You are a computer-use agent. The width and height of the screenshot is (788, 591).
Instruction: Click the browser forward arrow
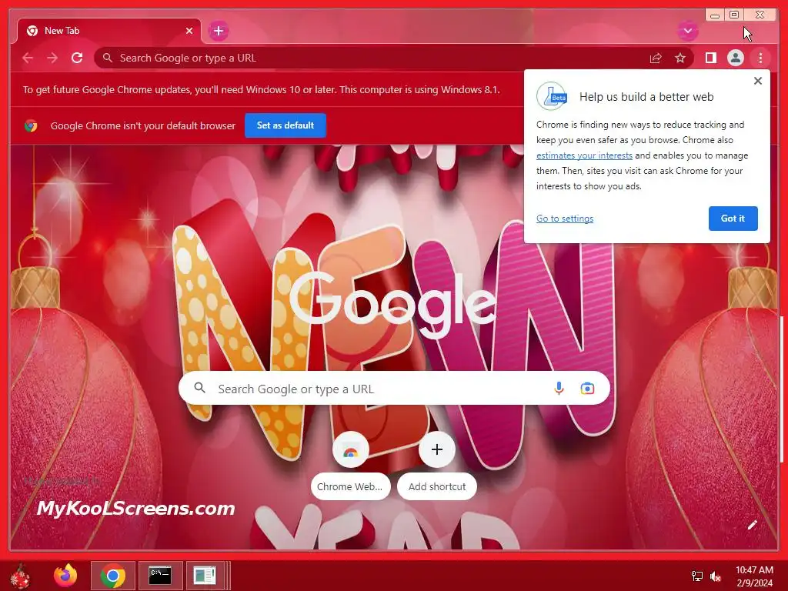click(52, 58)
